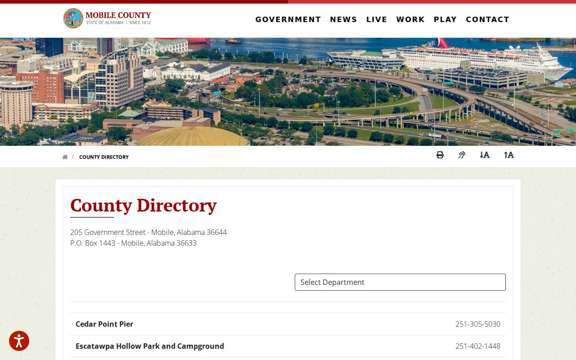Click phone number 251-305-5030
The width and height of the screenshot is (576, 360).
tap(478, 324)
